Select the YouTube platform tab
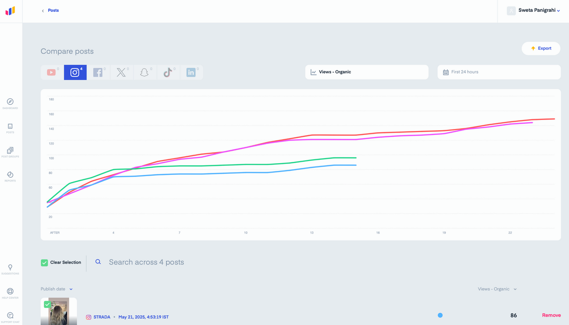 [52, 72]
